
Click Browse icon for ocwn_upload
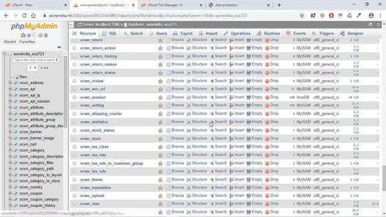coord(168,196)
